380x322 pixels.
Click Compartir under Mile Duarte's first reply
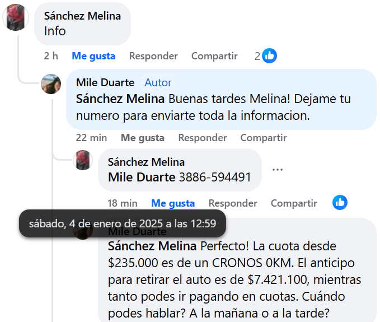(x=264, y=138)
